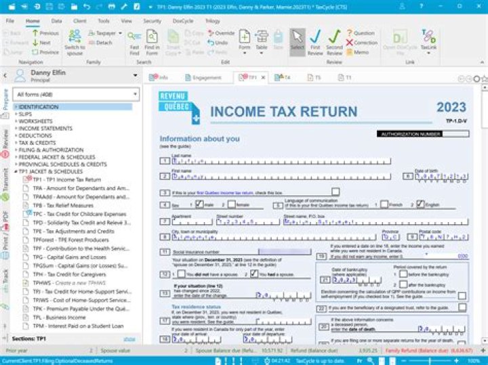Switch to the Engagement form tab
The height and width of the screenshot is (365, 488).
tap(202, 78)
